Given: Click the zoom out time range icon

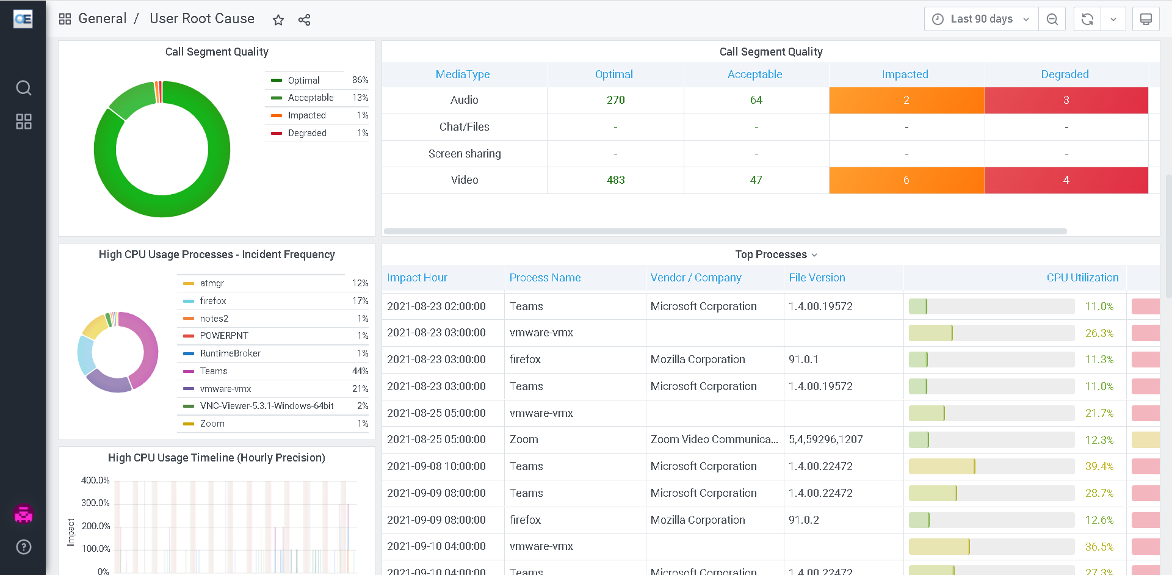Looking at the screenshot, I should (1052, 19).
